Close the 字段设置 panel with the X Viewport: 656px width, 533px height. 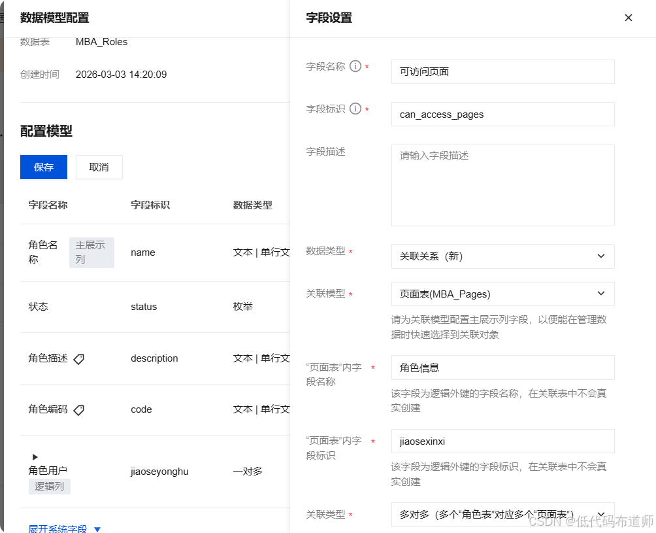[629, 18]
